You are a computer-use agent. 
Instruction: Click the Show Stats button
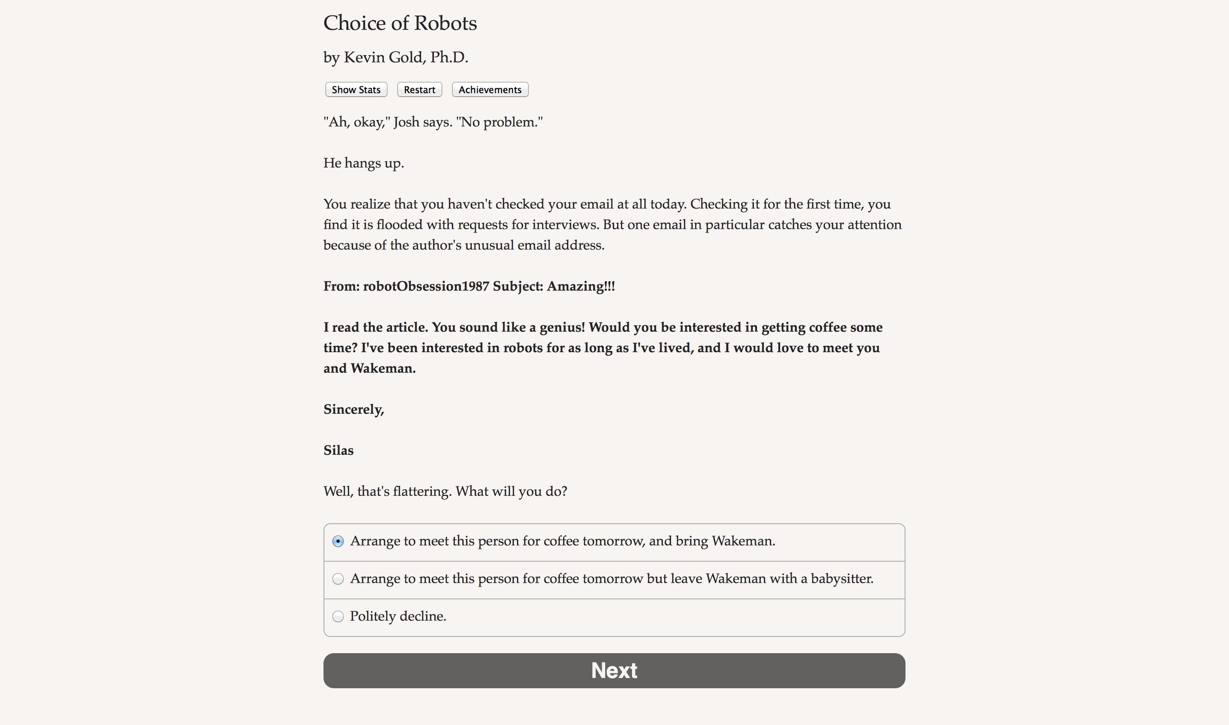[356, 90]
